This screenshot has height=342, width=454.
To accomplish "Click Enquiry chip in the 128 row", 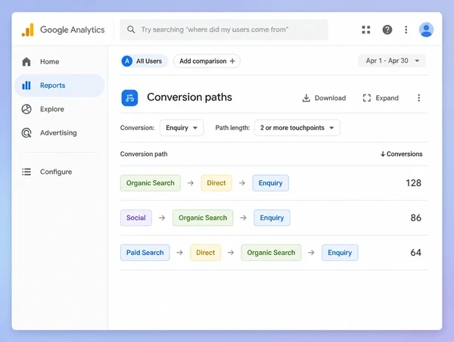I will pos(270,183).
